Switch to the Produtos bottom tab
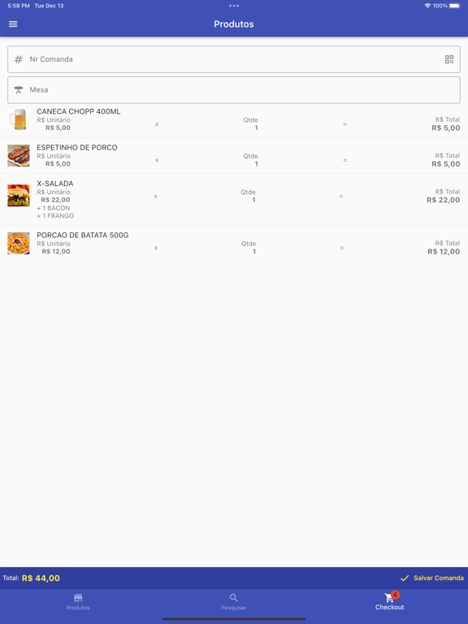The height and width of the screenshot is (624, 468). pos(78,602)
